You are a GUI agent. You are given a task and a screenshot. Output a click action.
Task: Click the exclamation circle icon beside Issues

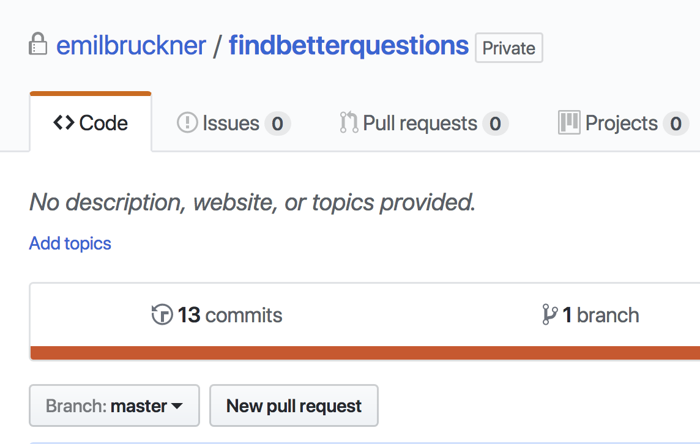pyautogui.click(x=187, y=123)
